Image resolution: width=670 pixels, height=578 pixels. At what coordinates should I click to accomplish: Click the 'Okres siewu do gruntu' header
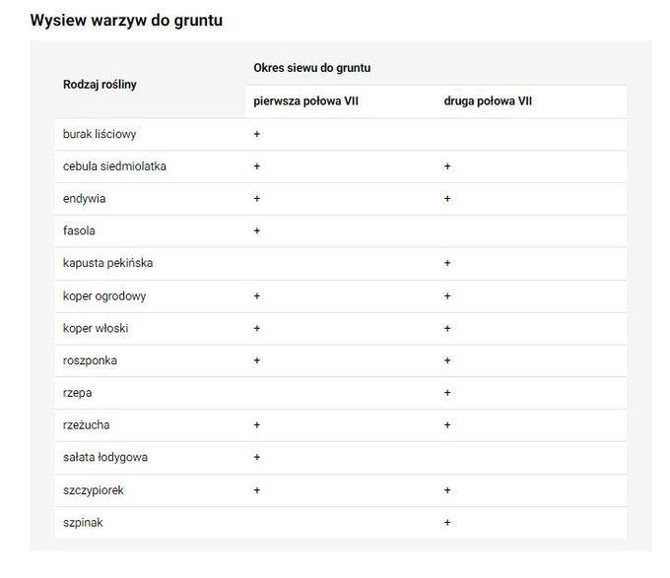click(312, 68)
